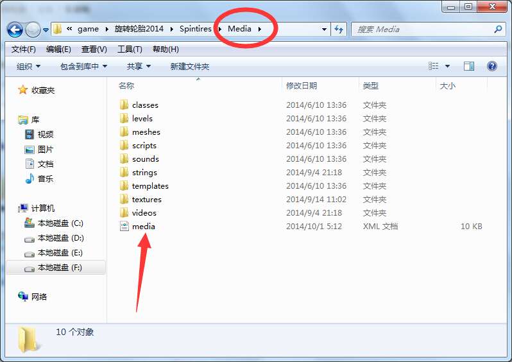Click the folder icon in address bar
Screen dimensions: 512x362
click(58, 29)
